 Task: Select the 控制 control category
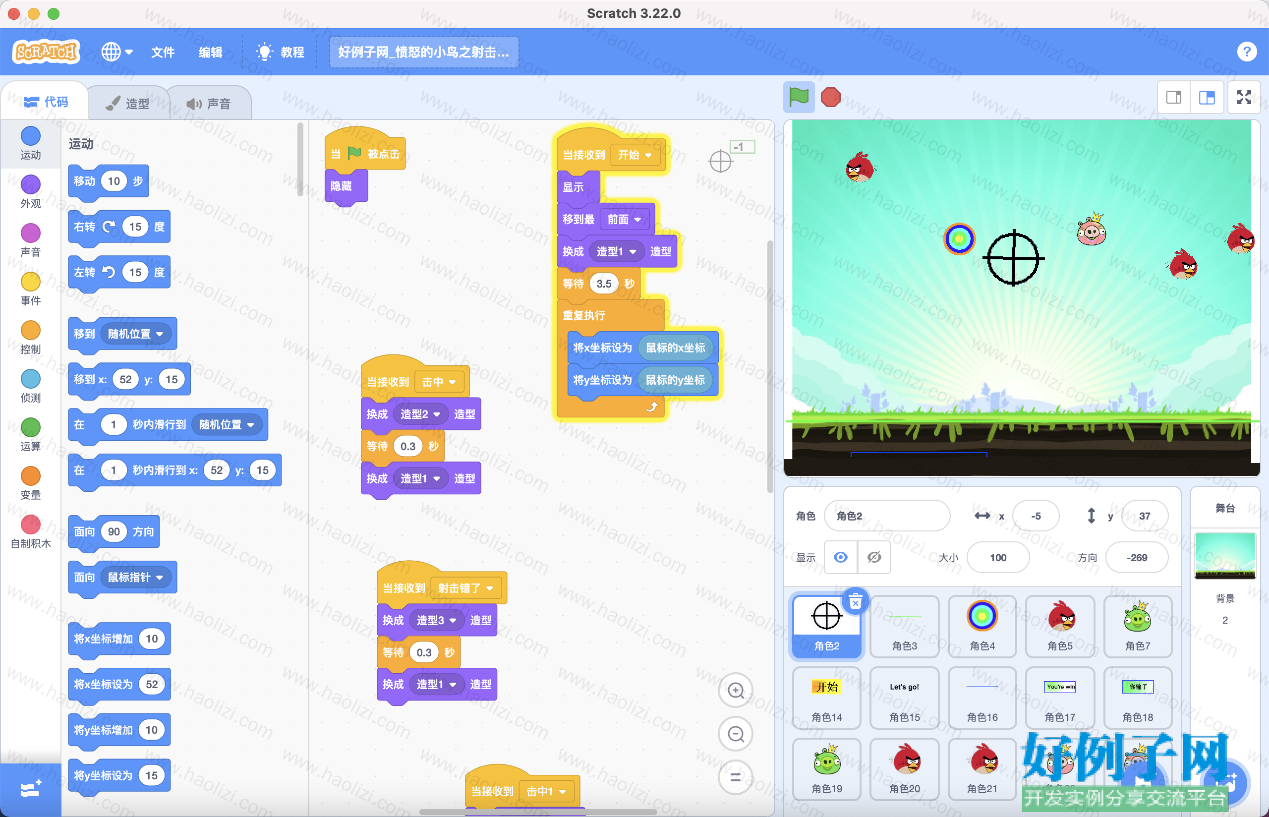[x=31, y=338]
